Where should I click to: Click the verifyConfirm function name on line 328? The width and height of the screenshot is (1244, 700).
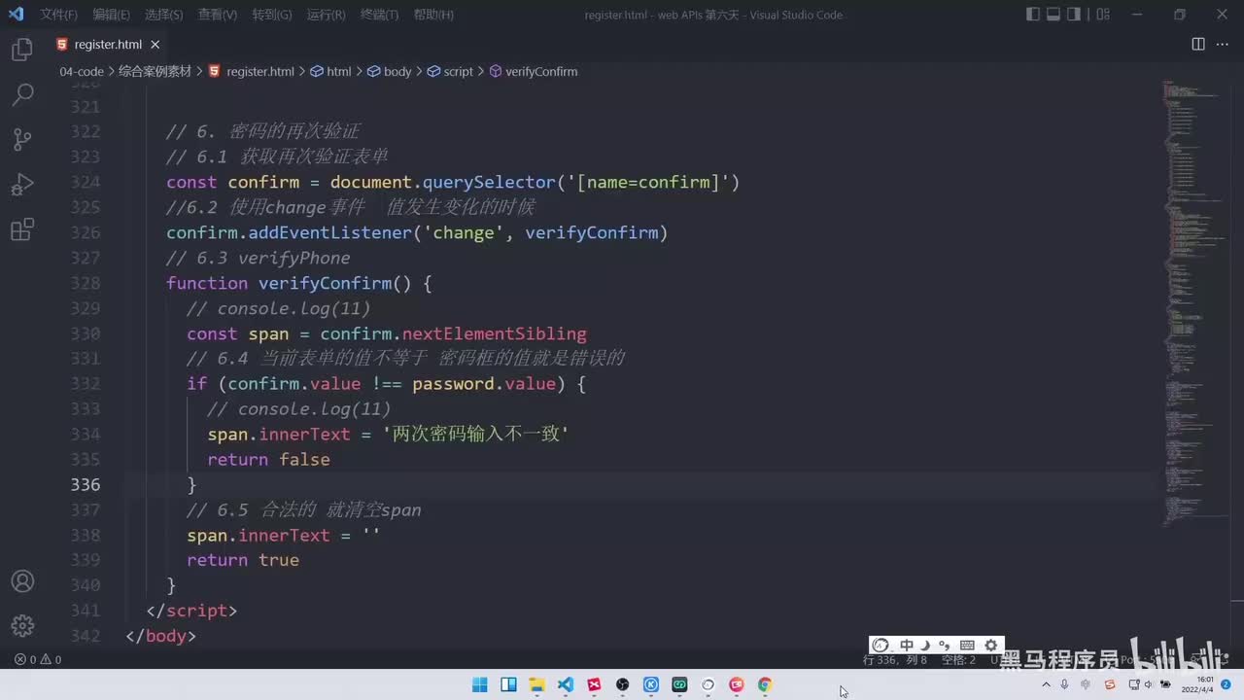coord(325,283)
